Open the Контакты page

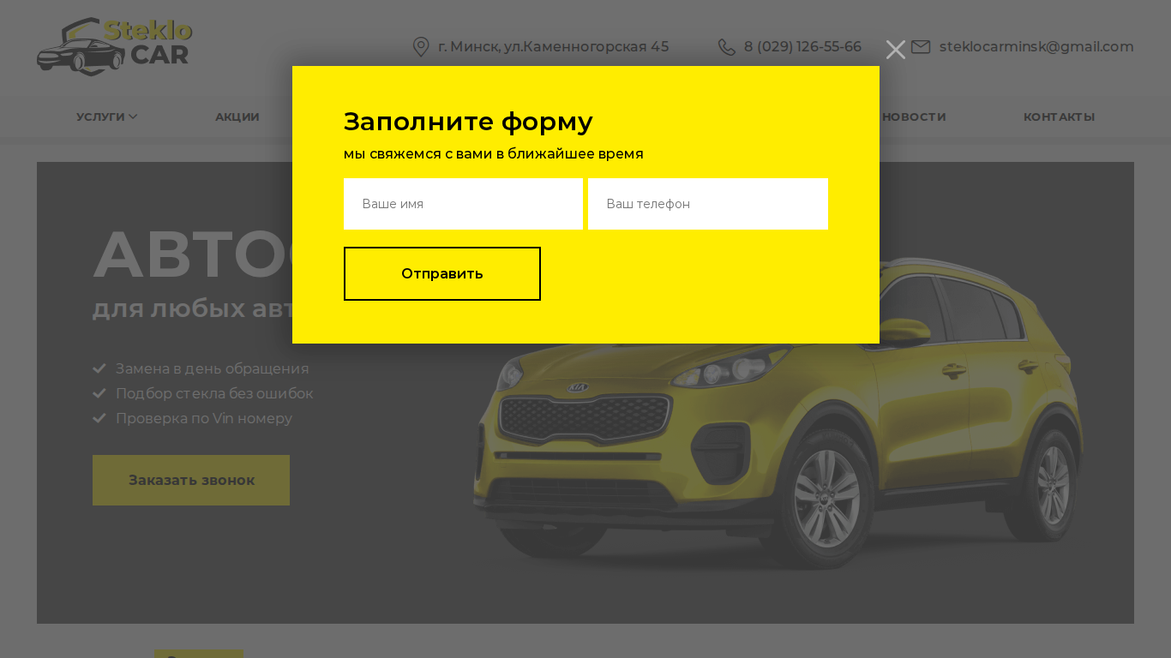coord(1059,117)
